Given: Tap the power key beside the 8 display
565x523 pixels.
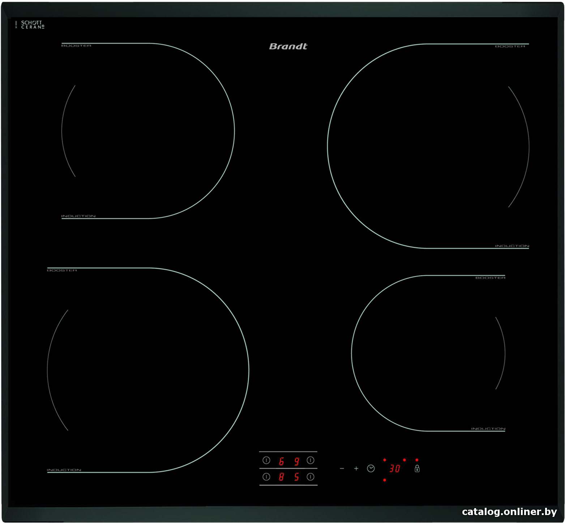Looking at the screenshot, I should pyautogui.click(x=266, y=477).
